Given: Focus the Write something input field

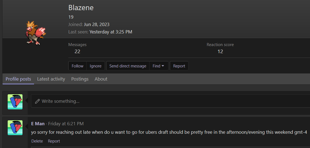Looking at the screenshot, I should [x=170, y=101].
